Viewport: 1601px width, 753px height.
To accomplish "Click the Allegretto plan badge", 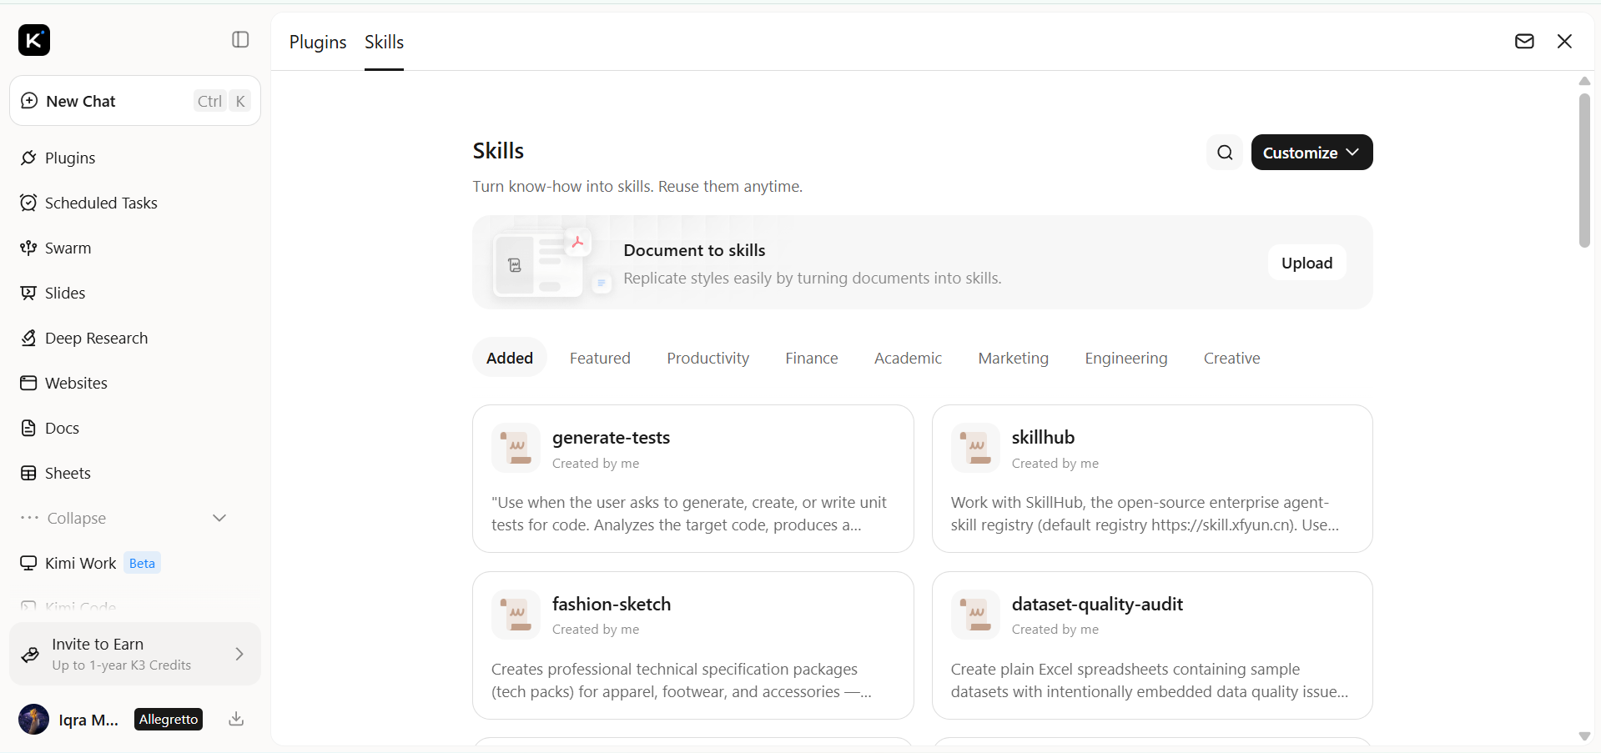I will coord(169,719).
